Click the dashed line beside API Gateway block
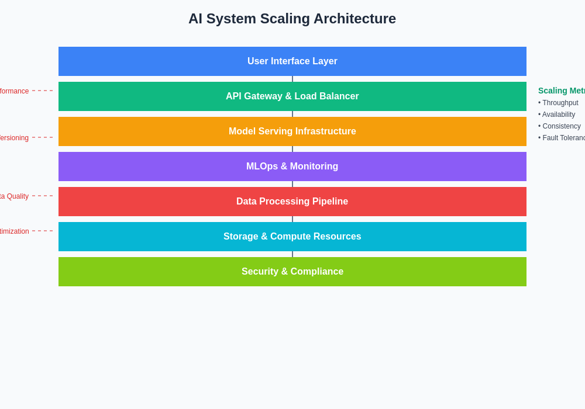The width and height of the screenshot is (585, 409). coord(42,91)
